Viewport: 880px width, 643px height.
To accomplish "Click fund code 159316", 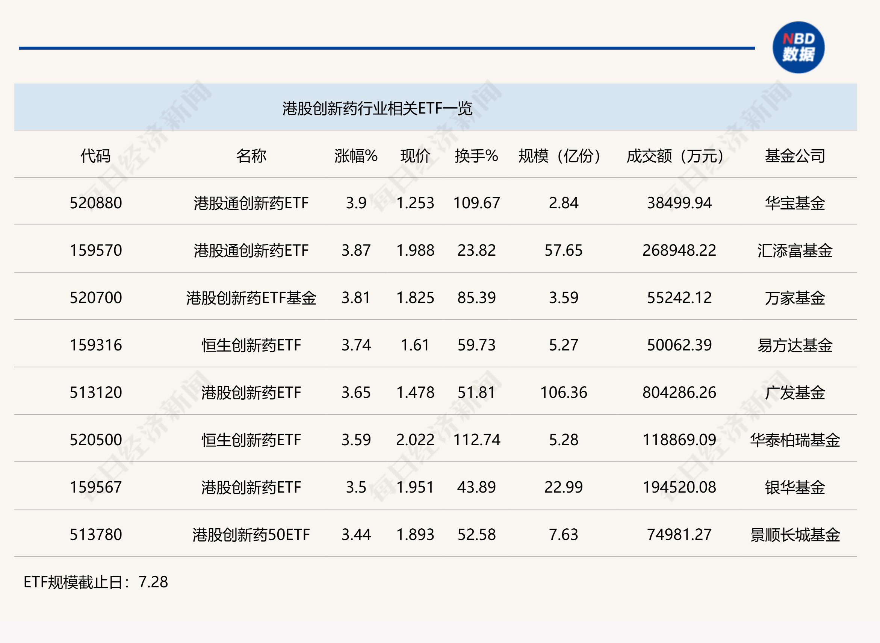I will coord(96,345).
